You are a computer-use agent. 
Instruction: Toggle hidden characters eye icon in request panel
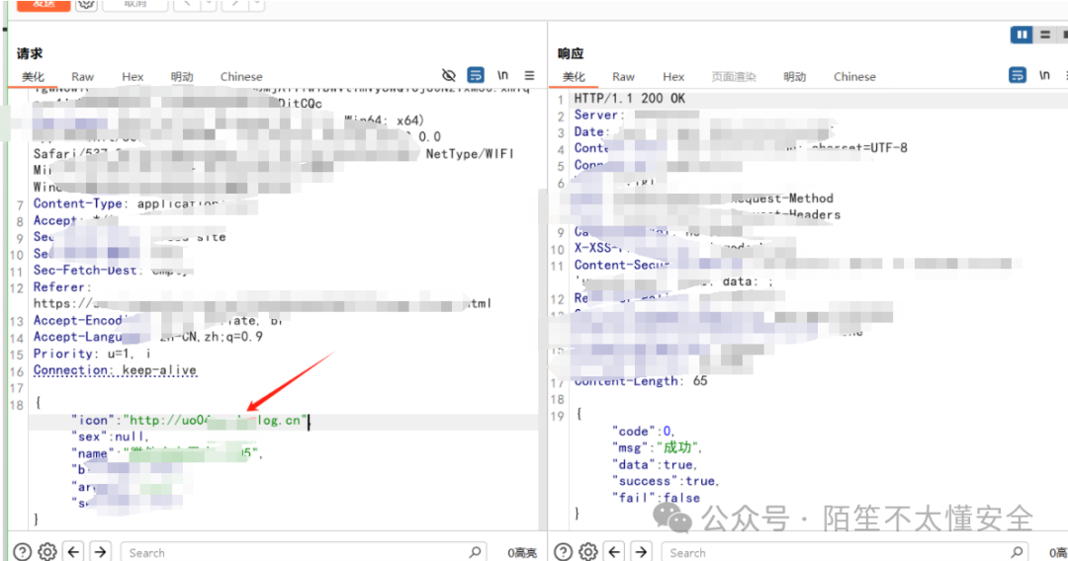448,75
